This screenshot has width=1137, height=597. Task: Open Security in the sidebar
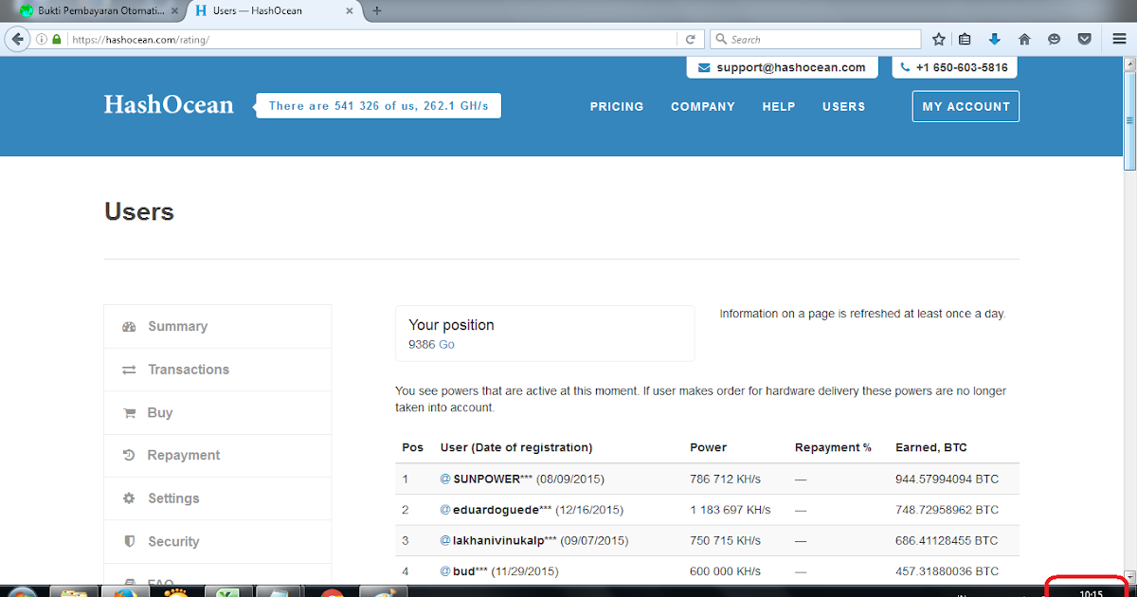point(217,541)
